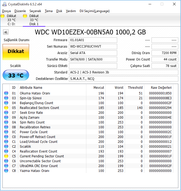Open the Yardım menu
This screenshot has width=181, height=191.
point(71,11)
